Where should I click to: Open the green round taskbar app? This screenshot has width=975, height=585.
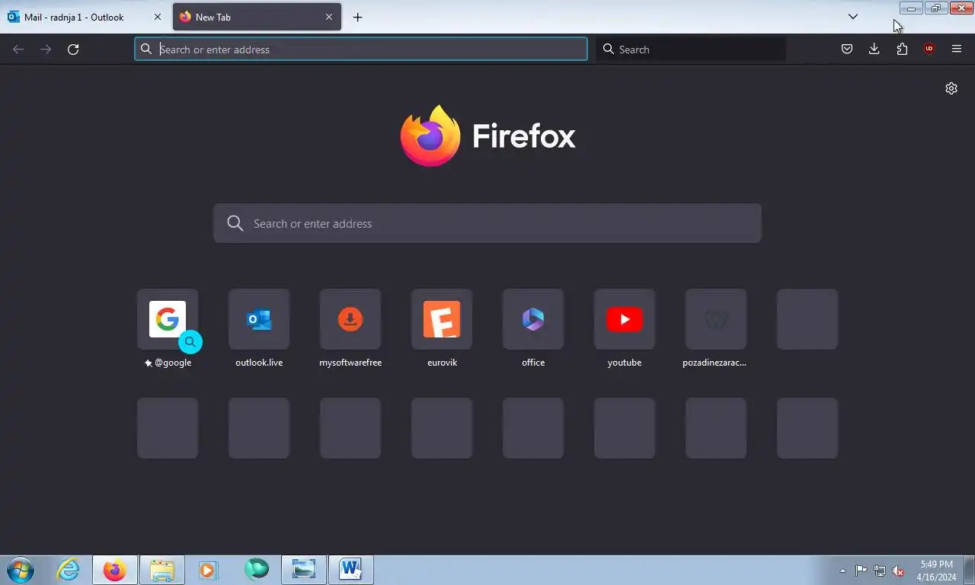(256, 570)
